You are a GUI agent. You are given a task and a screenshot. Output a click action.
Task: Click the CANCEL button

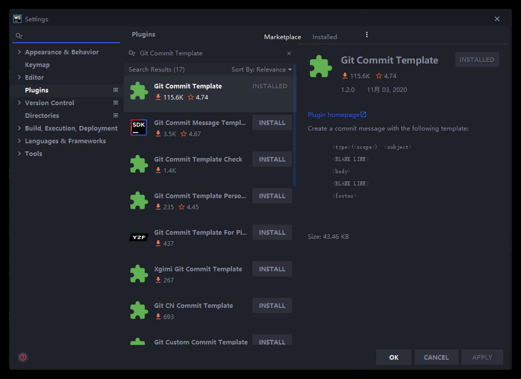click(436, 357)
